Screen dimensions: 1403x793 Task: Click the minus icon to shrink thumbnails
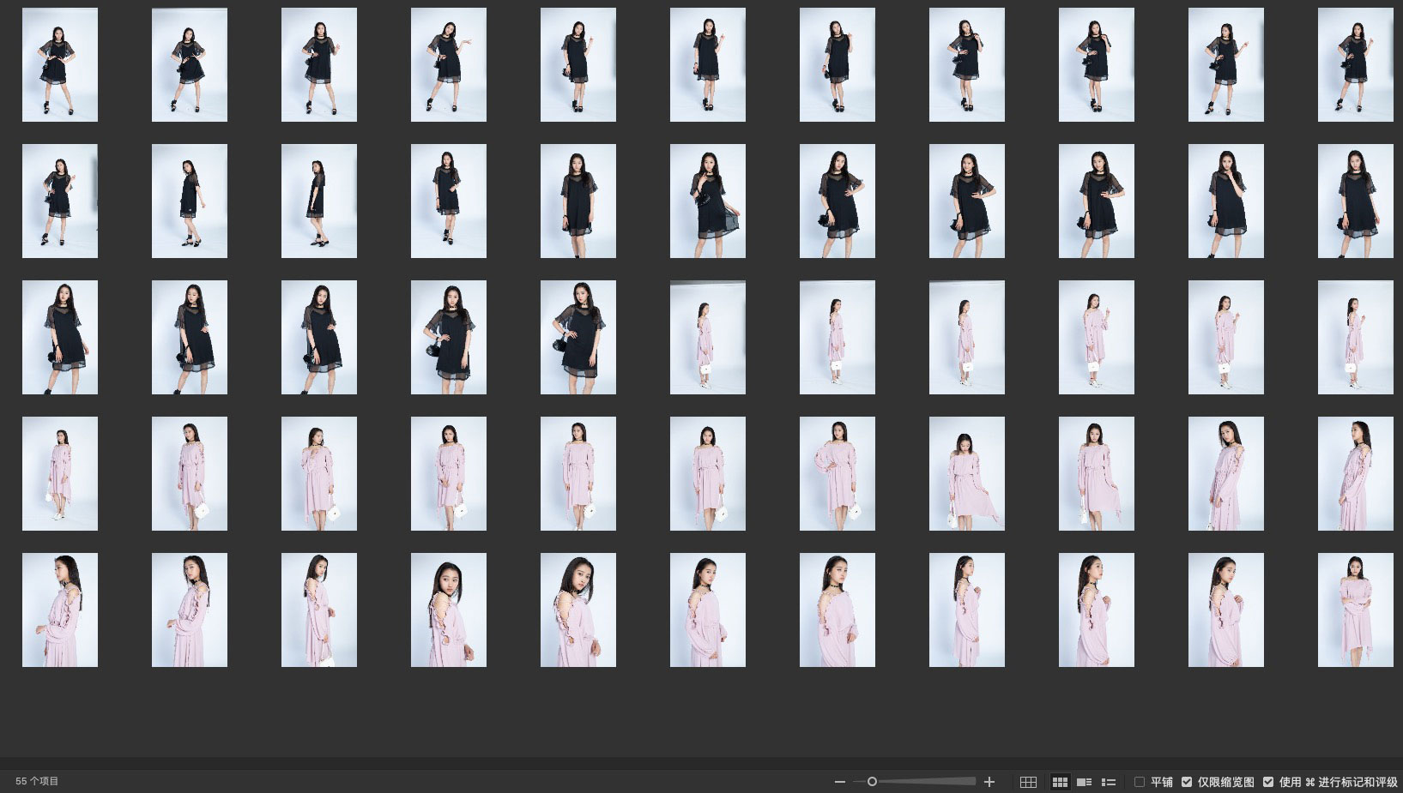click(840, 782)
